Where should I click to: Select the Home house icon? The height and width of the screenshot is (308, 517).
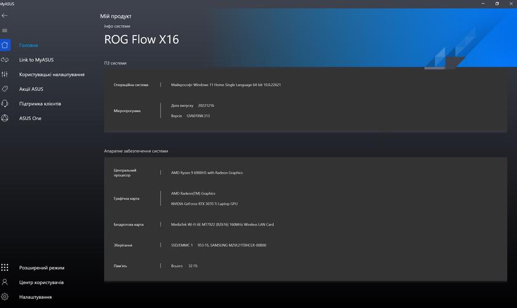coord(5,45)
